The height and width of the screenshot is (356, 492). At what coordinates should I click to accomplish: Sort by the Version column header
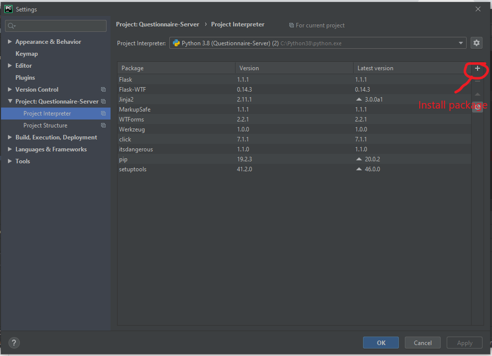click(294, 68)
